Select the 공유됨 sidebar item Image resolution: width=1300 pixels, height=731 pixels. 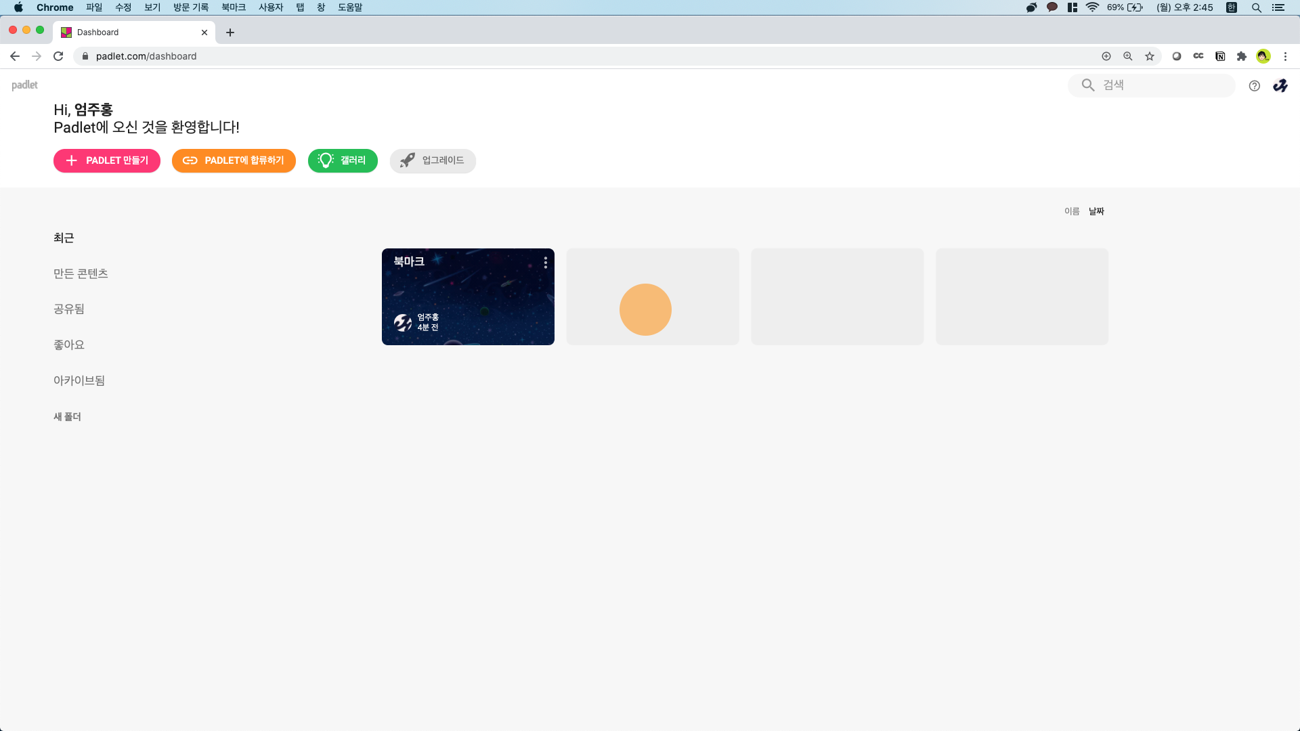point(69,309)
